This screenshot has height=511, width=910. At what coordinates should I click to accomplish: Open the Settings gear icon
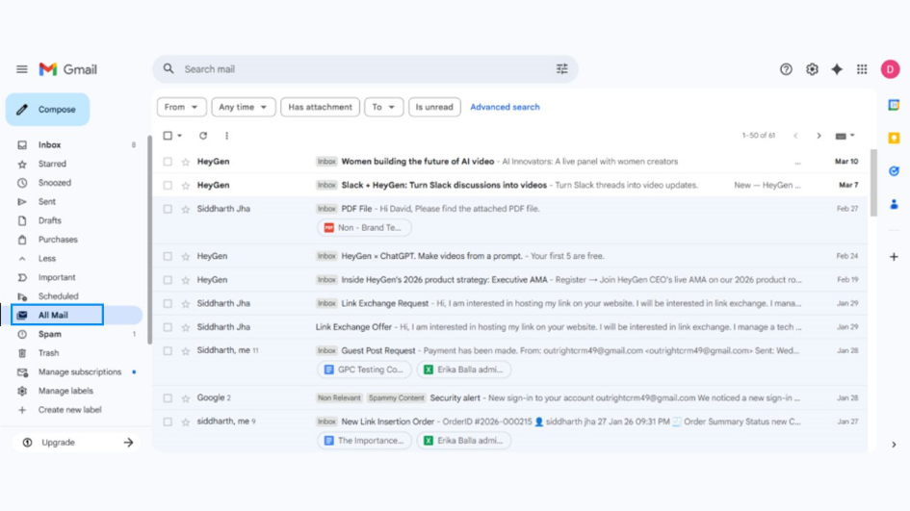(x=812, y=69)
